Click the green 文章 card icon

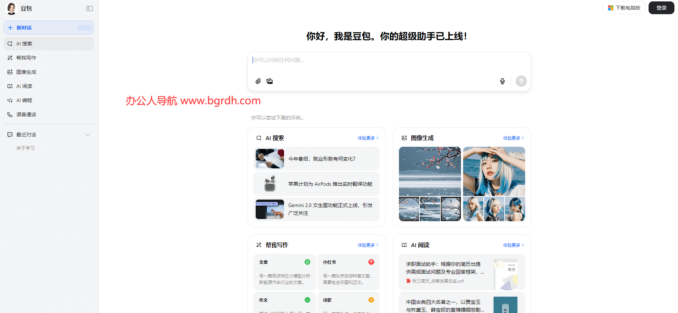[x=307, y=262]
